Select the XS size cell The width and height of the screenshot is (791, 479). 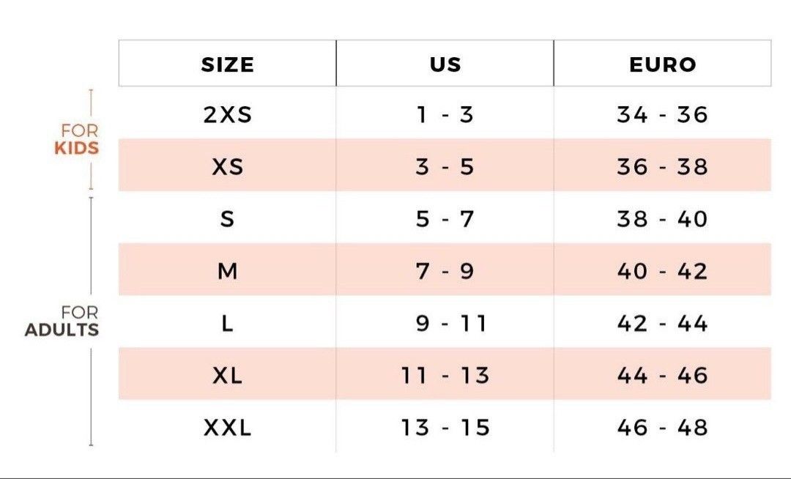tap(228, 167)
